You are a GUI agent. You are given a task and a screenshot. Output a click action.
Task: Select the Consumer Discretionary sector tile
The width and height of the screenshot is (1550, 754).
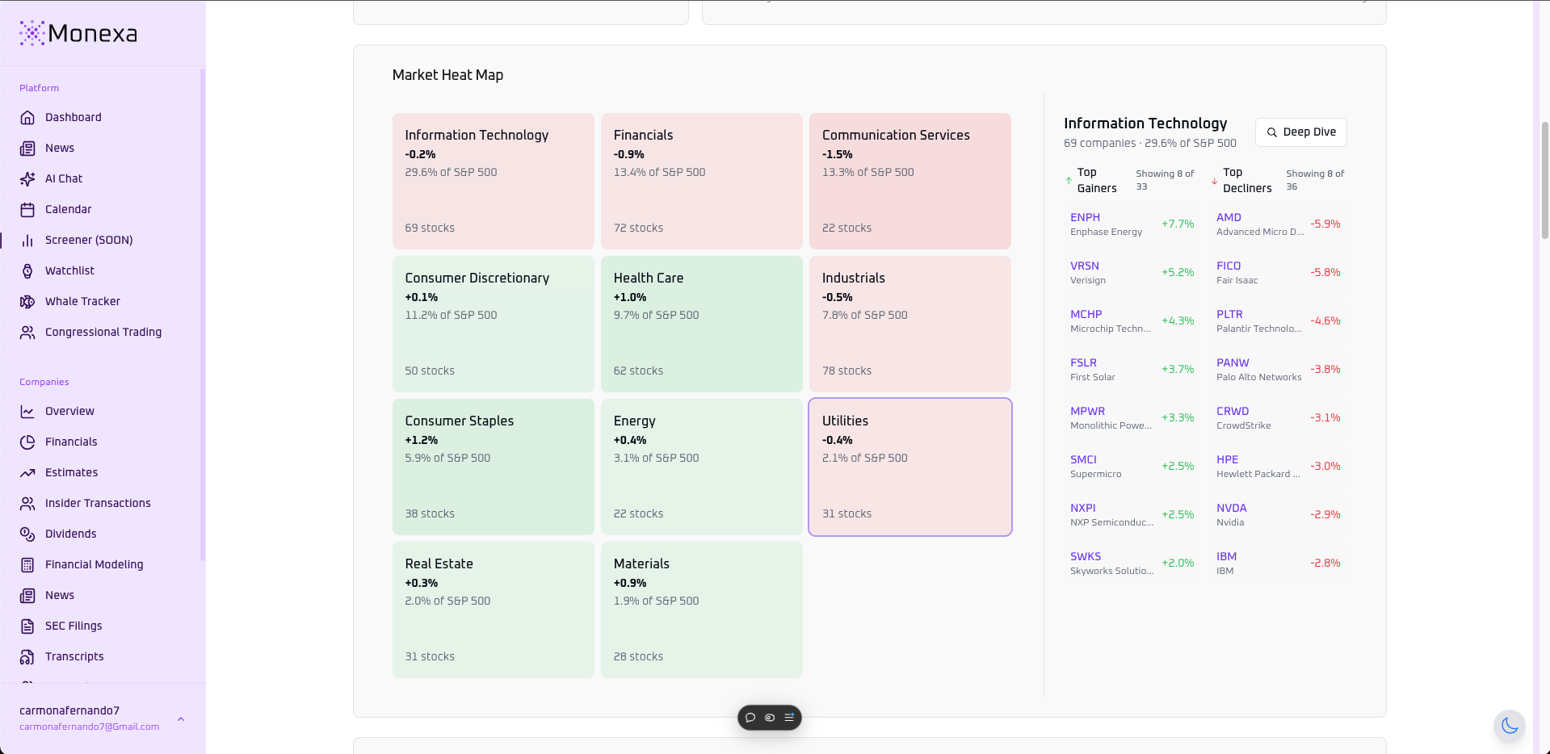493,324
